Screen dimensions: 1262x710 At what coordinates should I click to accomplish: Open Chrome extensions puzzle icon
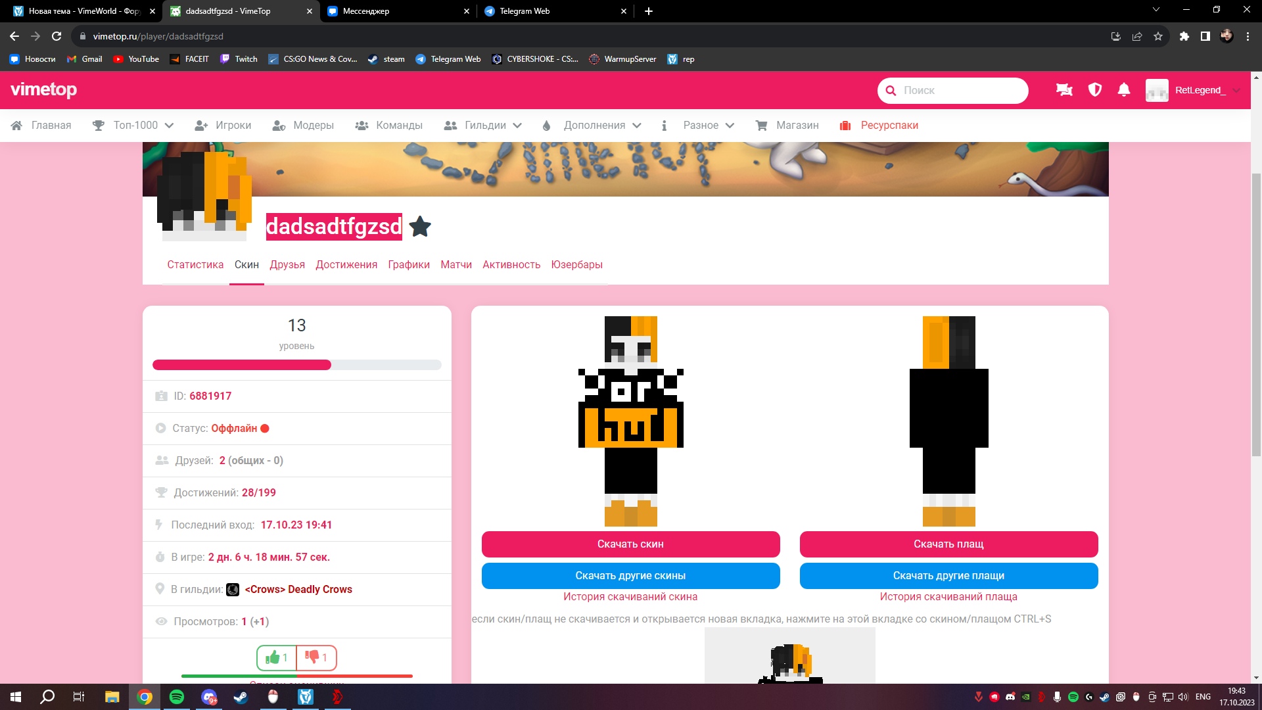coord(1184,36)
